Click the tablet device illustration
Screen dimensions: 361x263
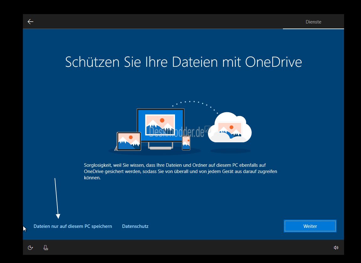[x=129, y=141]
